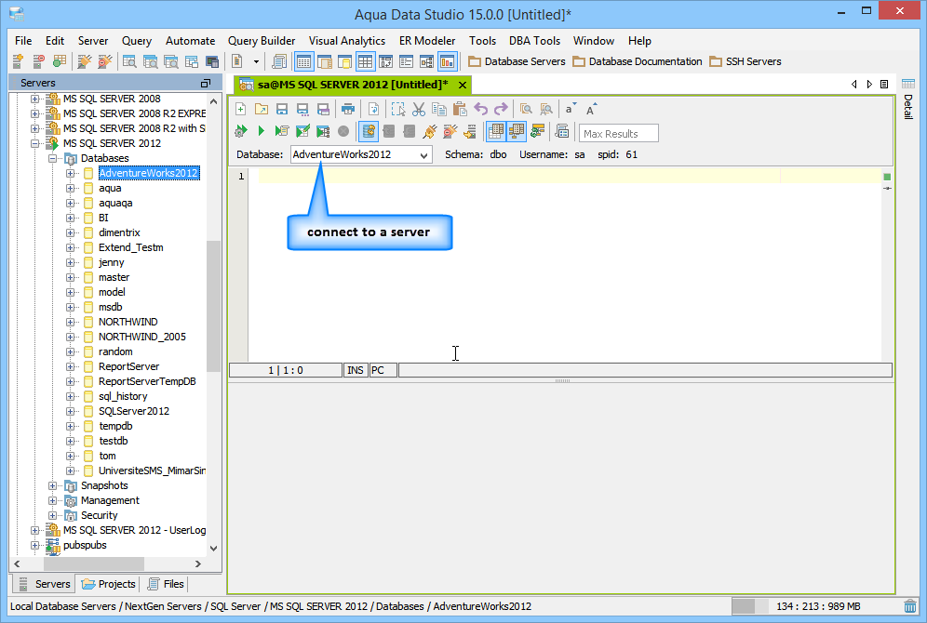Save the query with the Save icon

click(x=281, y=109)
